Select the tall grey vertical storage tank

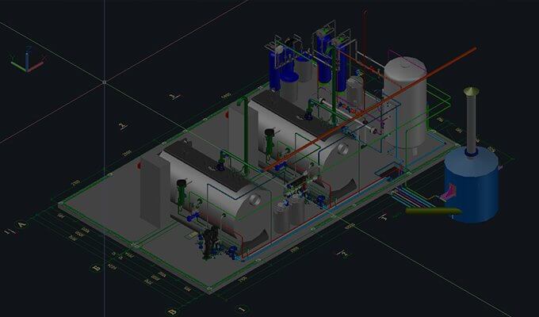405,102
